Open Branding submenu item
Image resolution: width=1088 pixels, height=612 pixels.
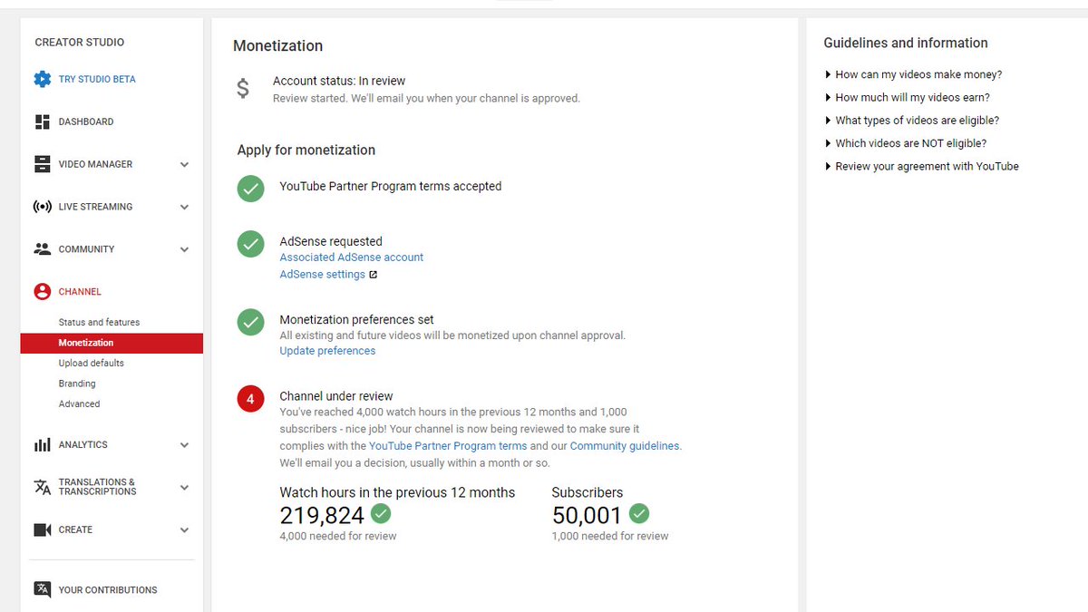point(77,384)
